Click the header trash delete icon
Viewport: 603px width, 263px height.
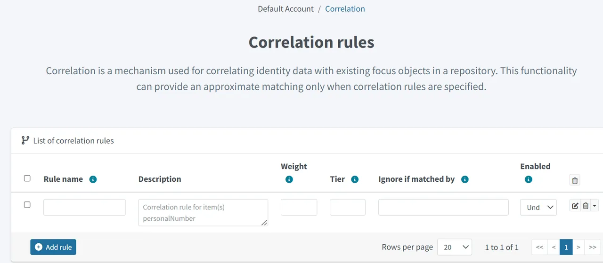tap(575, 180)
